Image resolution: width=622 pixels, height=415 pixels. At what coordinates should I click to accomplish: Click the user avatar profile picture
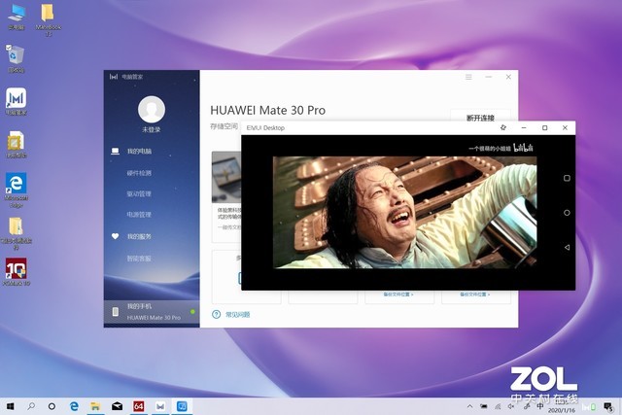[152, 109]
